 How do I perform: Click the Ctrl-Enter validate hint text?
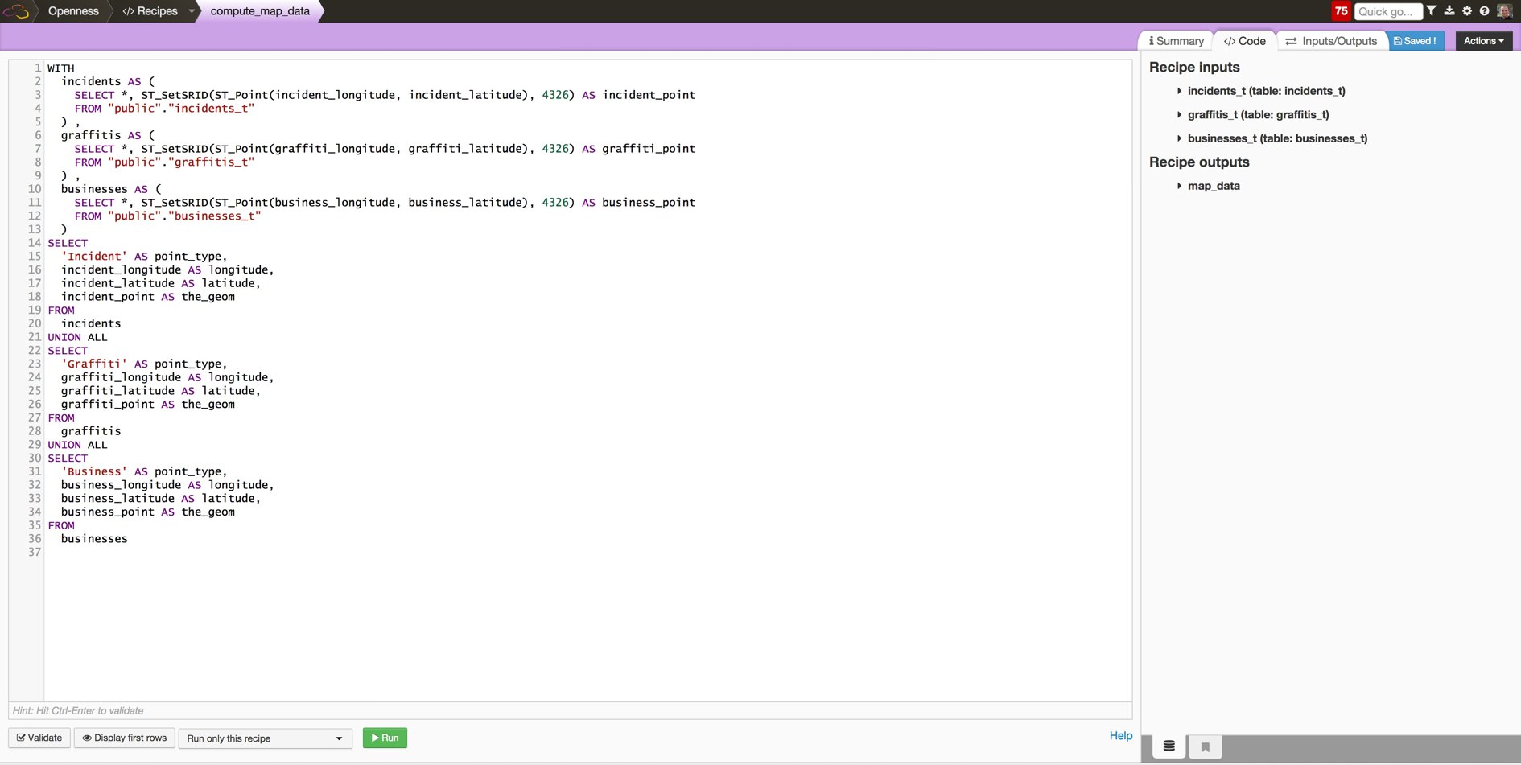pos(78,711)
